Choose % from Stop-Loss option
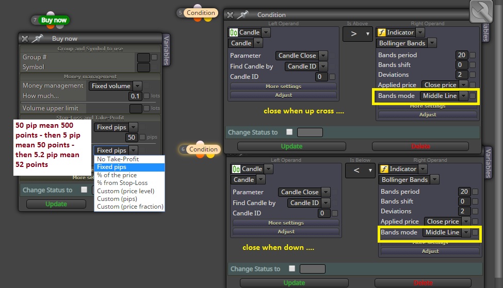503x288 pixels. pos(129,183)
